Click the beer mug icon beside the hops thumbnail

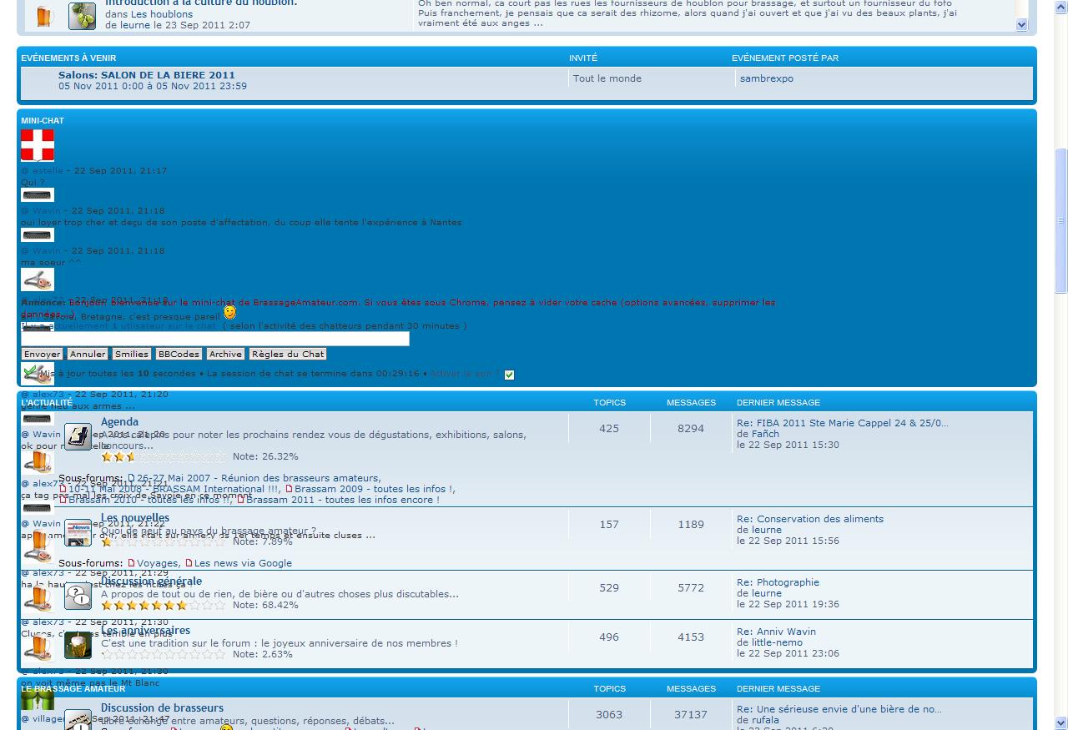43,16
